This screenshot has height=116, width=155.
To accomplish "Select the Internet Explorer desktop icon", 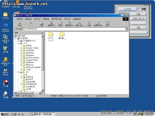I will tap(6, 28).
